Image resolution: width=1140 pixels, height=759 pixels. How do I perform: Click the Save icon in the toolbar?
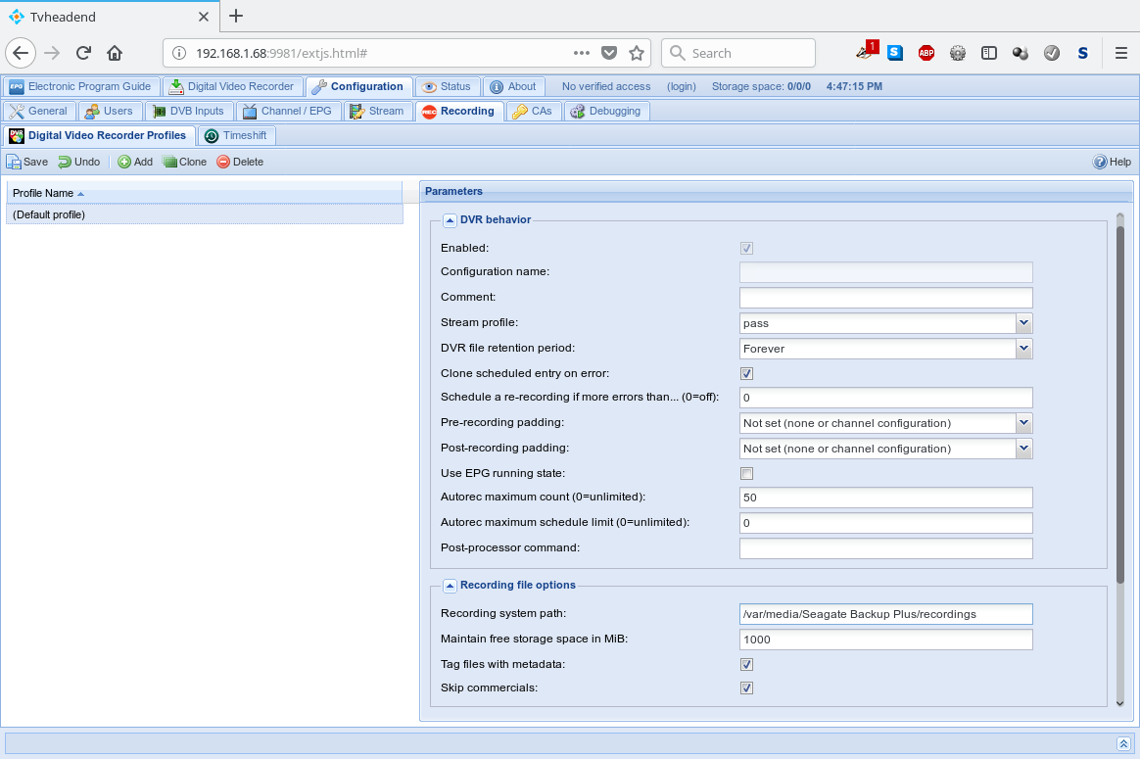pos(14,162)
